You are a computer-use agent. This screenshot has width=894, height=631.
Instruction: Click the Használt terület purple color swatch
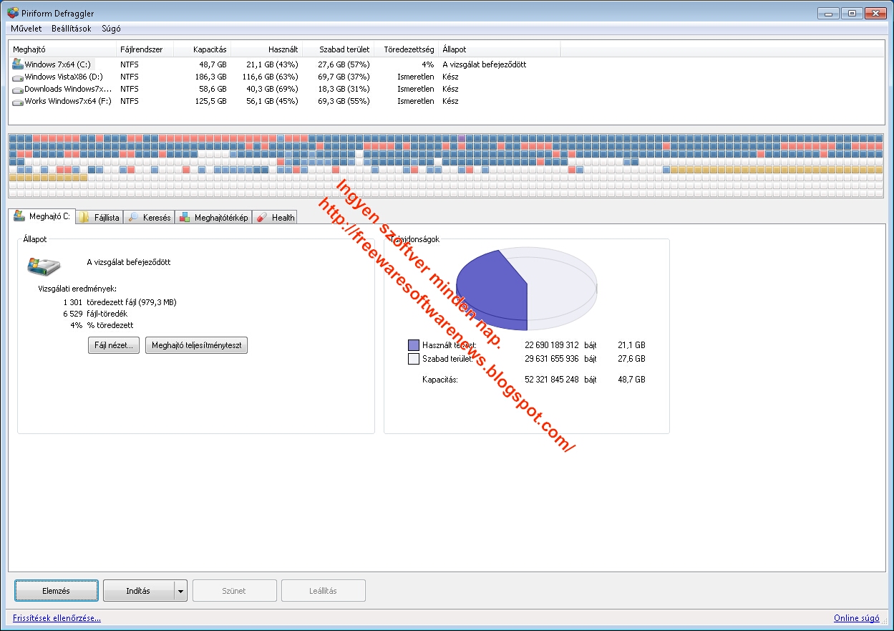tap(413, 345)
